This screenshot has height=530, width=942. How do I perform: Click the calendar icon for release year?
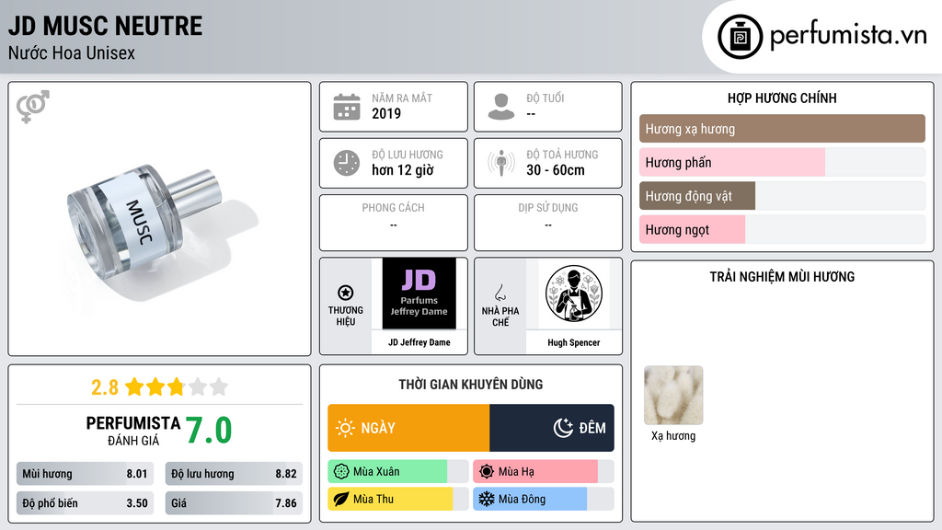point(347,107)
